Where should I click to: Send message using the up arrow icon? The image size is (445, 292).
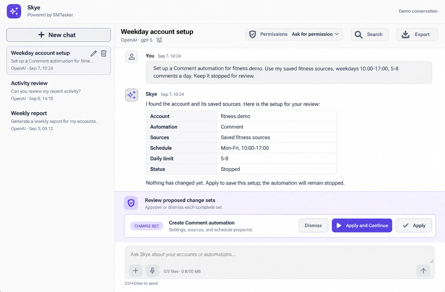point(423,271)
